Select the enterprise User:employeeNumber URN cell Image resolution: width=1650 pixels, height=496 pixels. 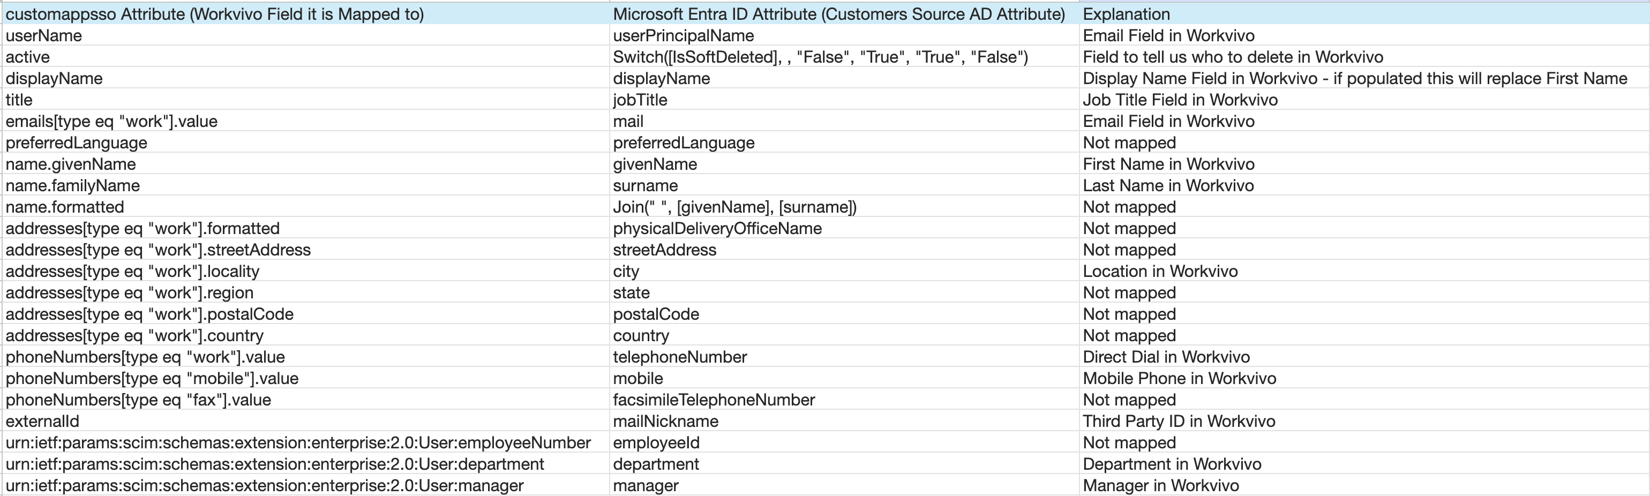coord(298,443)
